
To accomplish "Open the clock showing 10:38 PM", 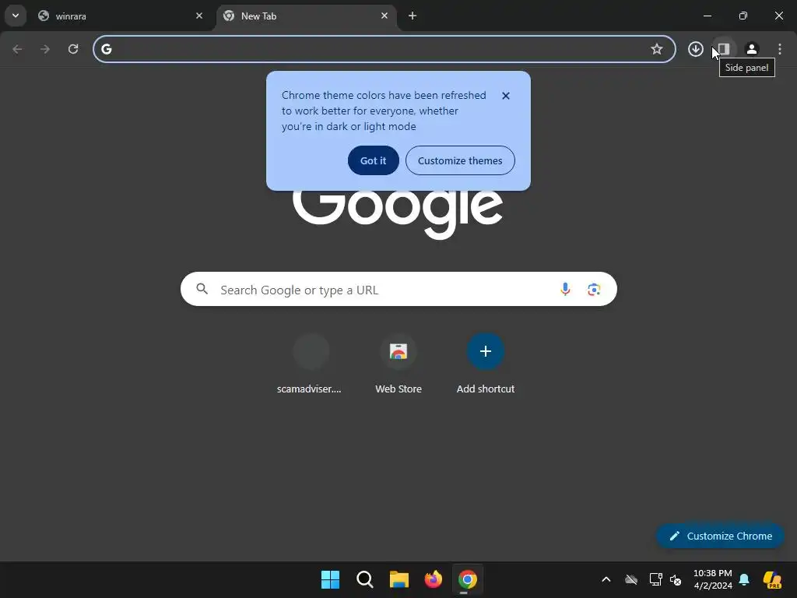I will tap(713, 579).
